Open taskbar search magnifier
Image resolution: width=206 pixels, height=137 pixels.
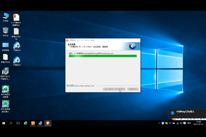tap(11, 123)
